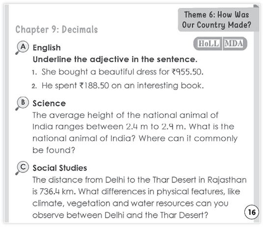Select the Social Studies heading
Screen dimensions: 264x227
coord(60,168)
